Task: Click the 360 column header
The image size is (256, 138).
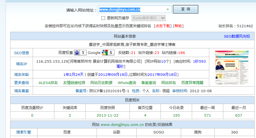Action: click(234, 132)
